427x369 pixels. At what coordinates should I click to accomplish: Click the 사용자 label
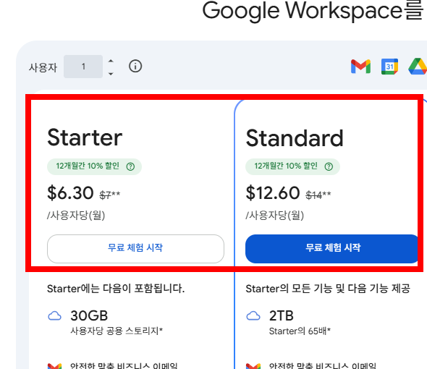click(x=43, y=67)
